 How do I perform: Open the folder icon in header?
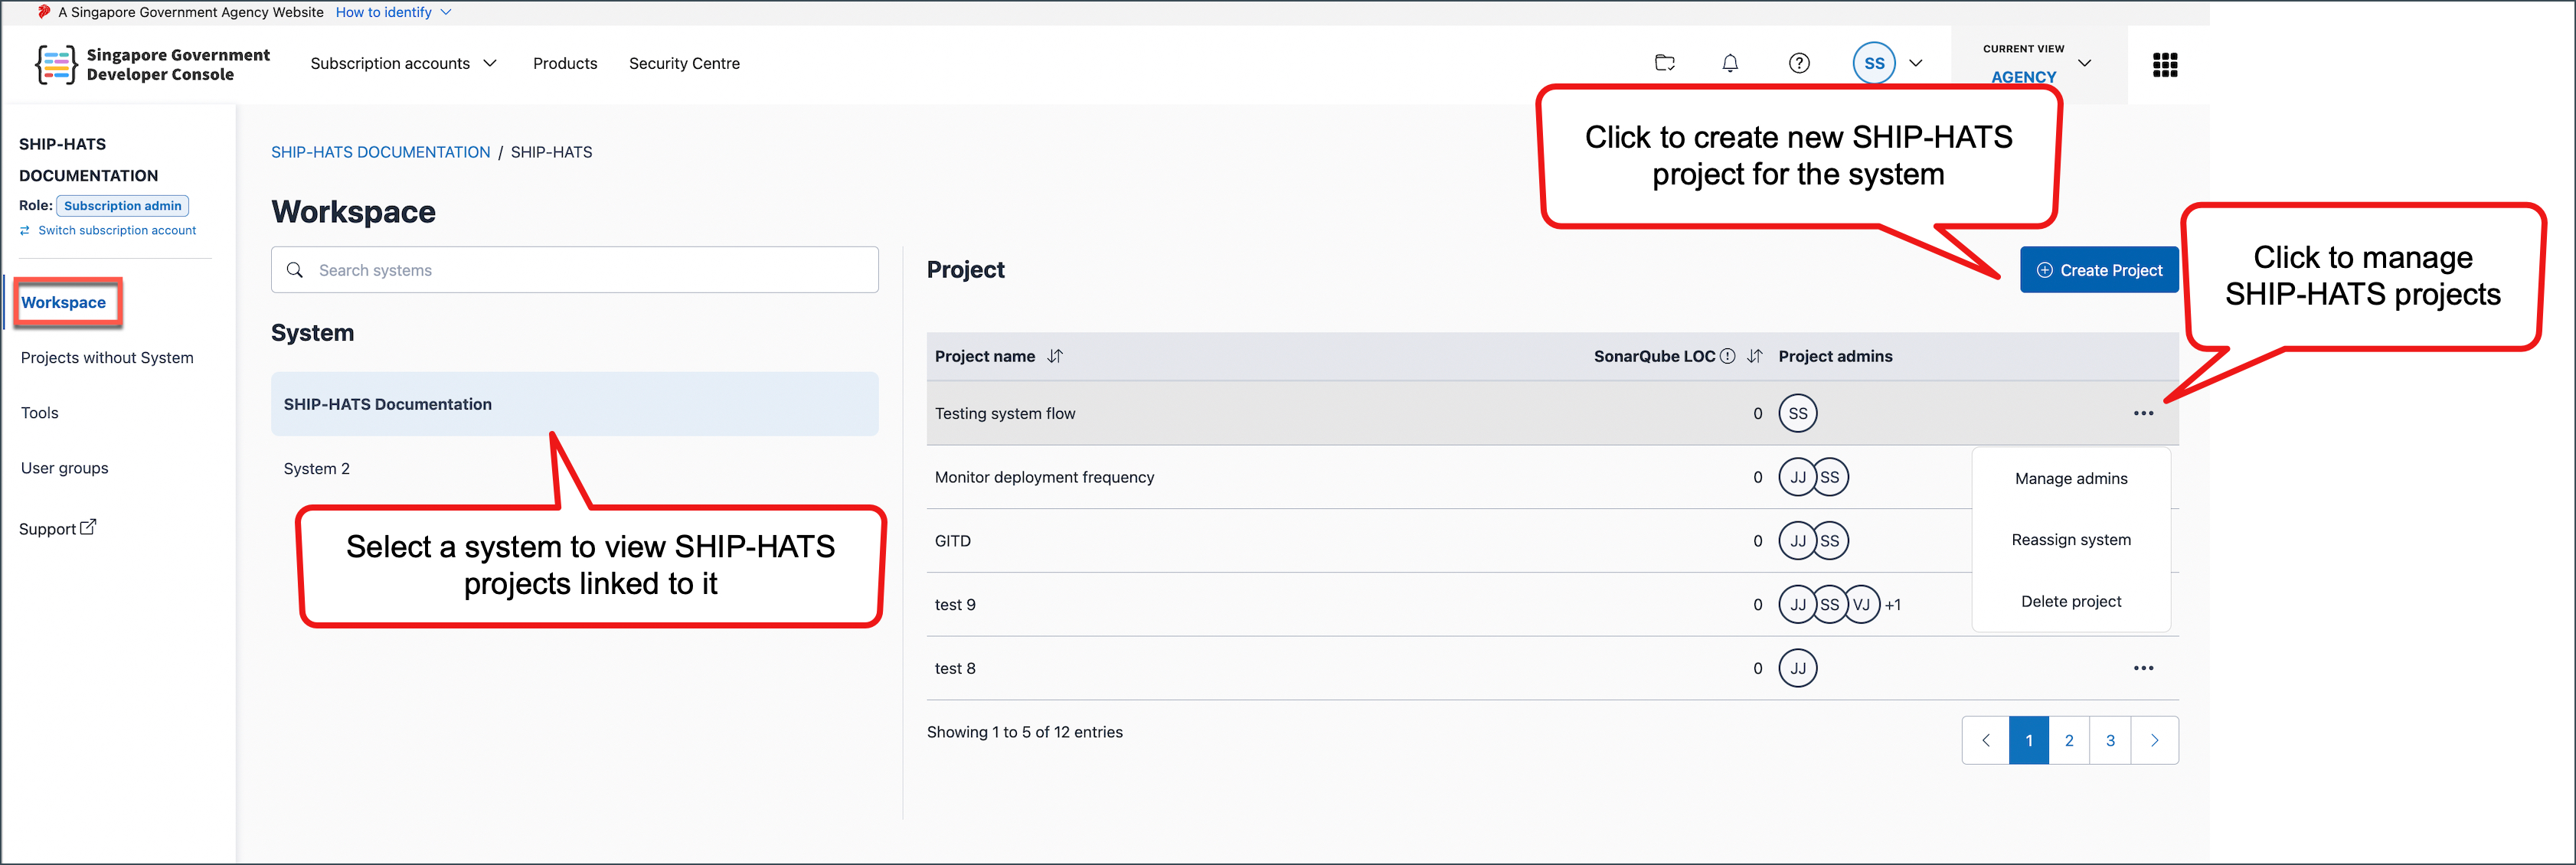[x=1665, y=63]
